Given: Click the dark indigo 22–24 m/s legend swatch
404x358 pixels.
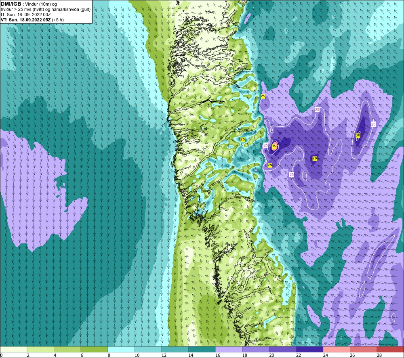Looking at the screenshot, I should 310,349.
